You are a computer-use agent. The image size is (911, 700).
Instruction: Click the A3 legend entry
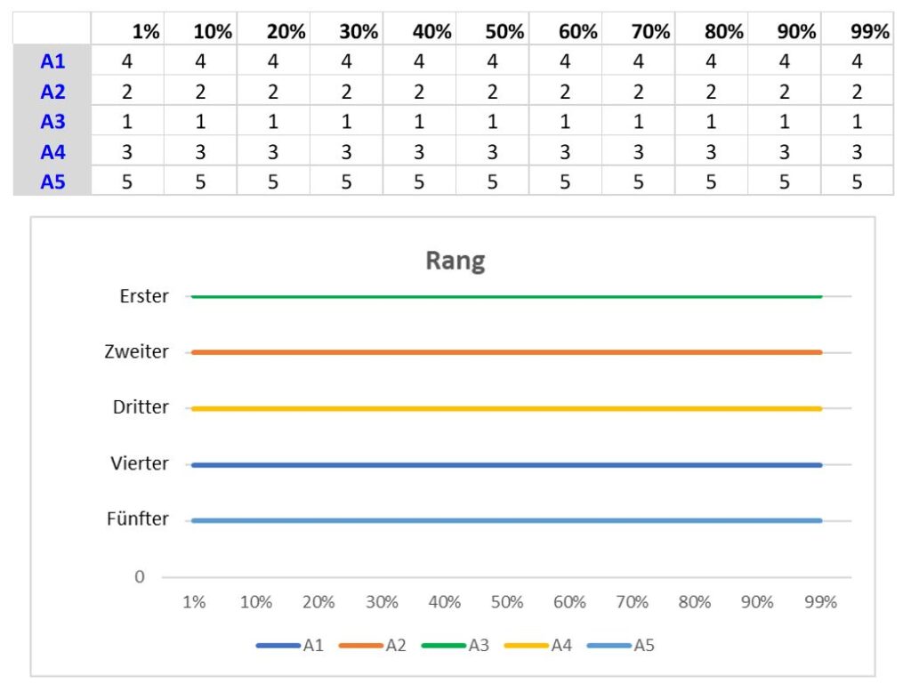[x=455, y=645]
